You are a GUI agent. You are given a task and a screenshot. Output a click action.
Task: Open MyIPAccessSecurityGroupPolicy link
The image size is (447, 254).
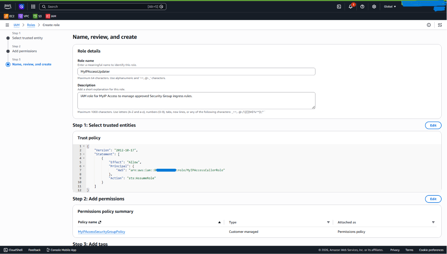point(101,232)
